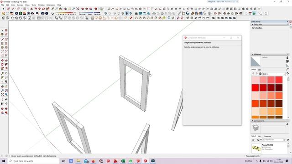The width and height of the screenshot is (292, 164).
Task: Pick the light pink color swatch
Action: pyautogui.click(x=255, y=80)
